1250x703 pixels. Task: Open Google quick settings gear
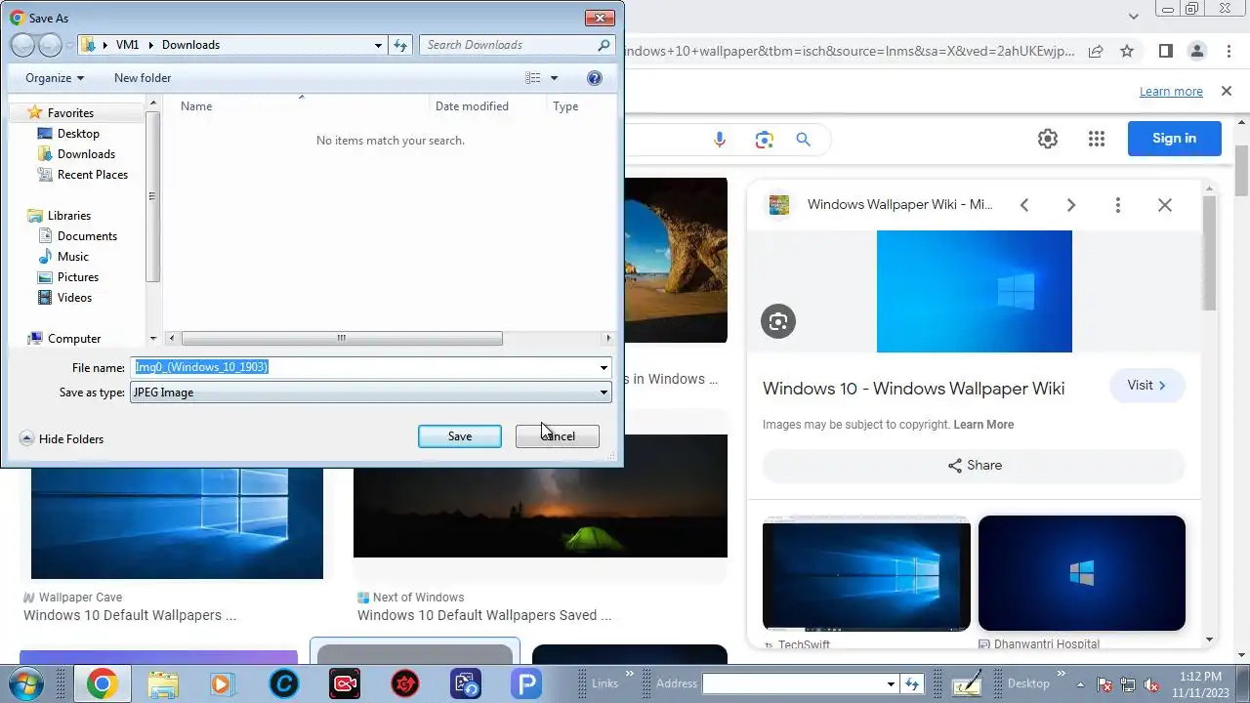1048,139
